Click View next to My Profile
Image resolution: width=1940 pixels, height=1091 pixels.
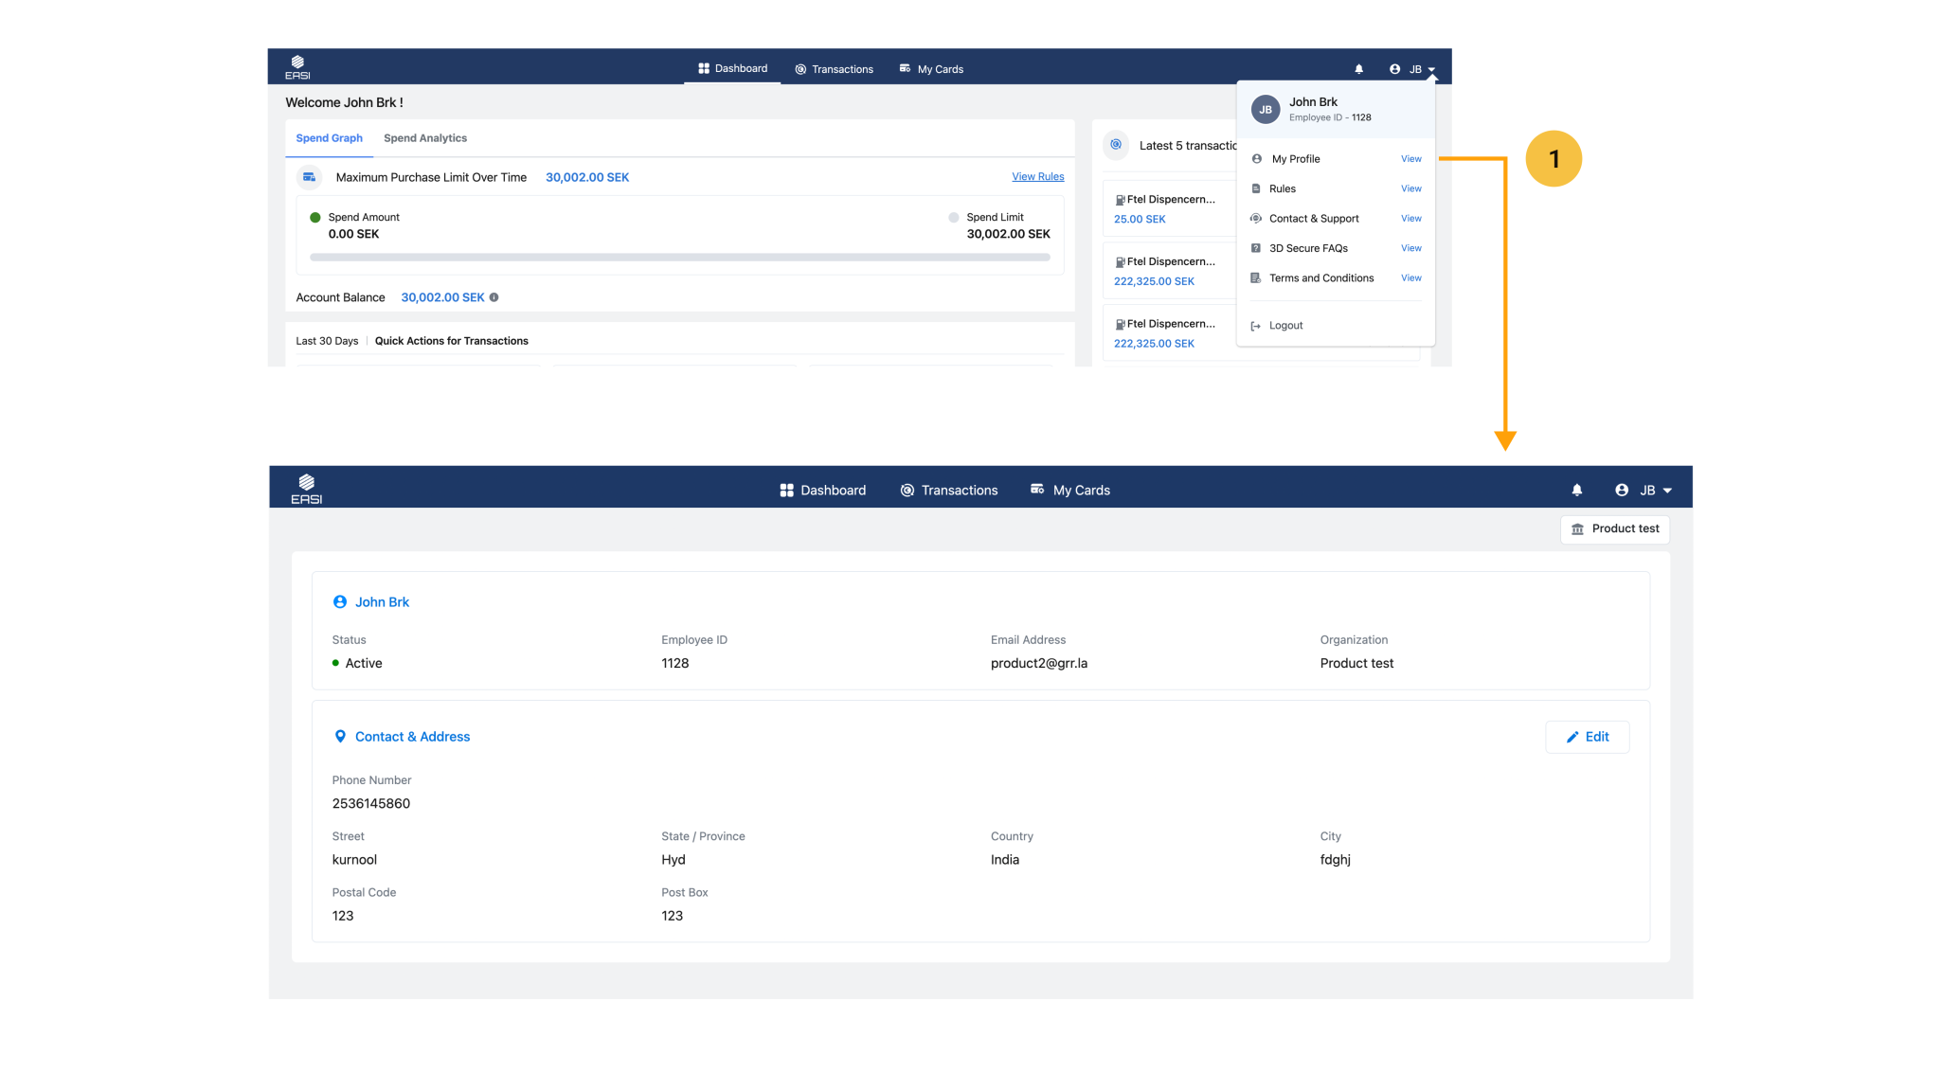tap(1410, 159)
